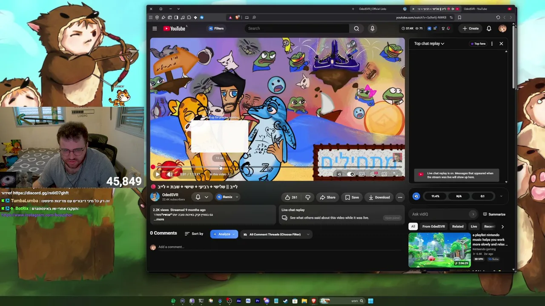Expand the vidIQ stats bar chevron
Screen dimensions: 545x306
[501, 196]
